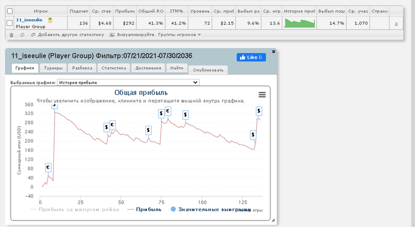This screenshot has height=227, width=415.
Task: Click the Опубликовать tab button
Action: (x=208, y=70)
